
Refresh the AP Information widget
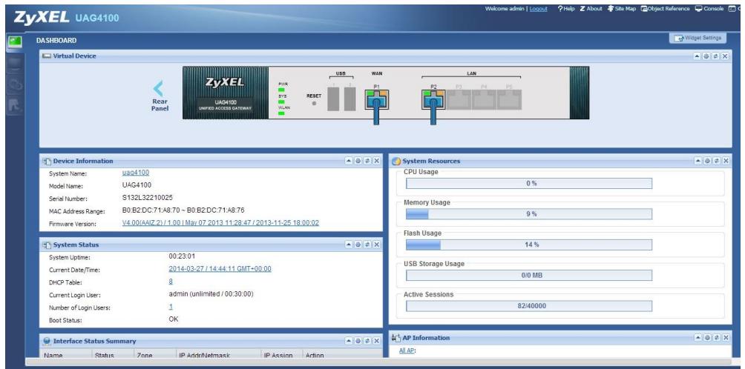click(716, 338)
